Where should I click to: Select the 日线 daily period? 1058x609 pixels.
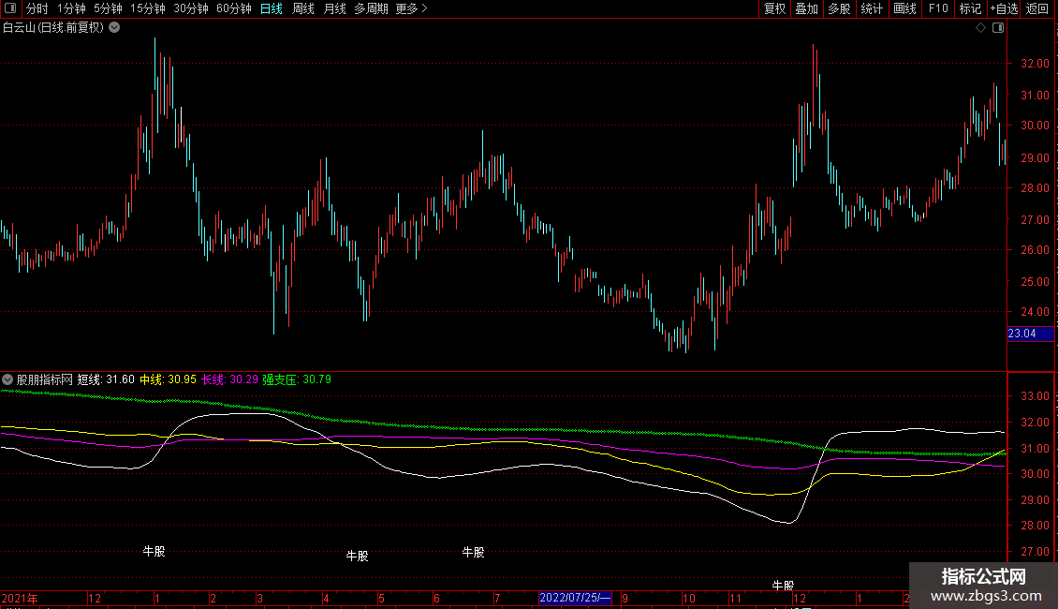pyautogui.click(x=272, y=8)
